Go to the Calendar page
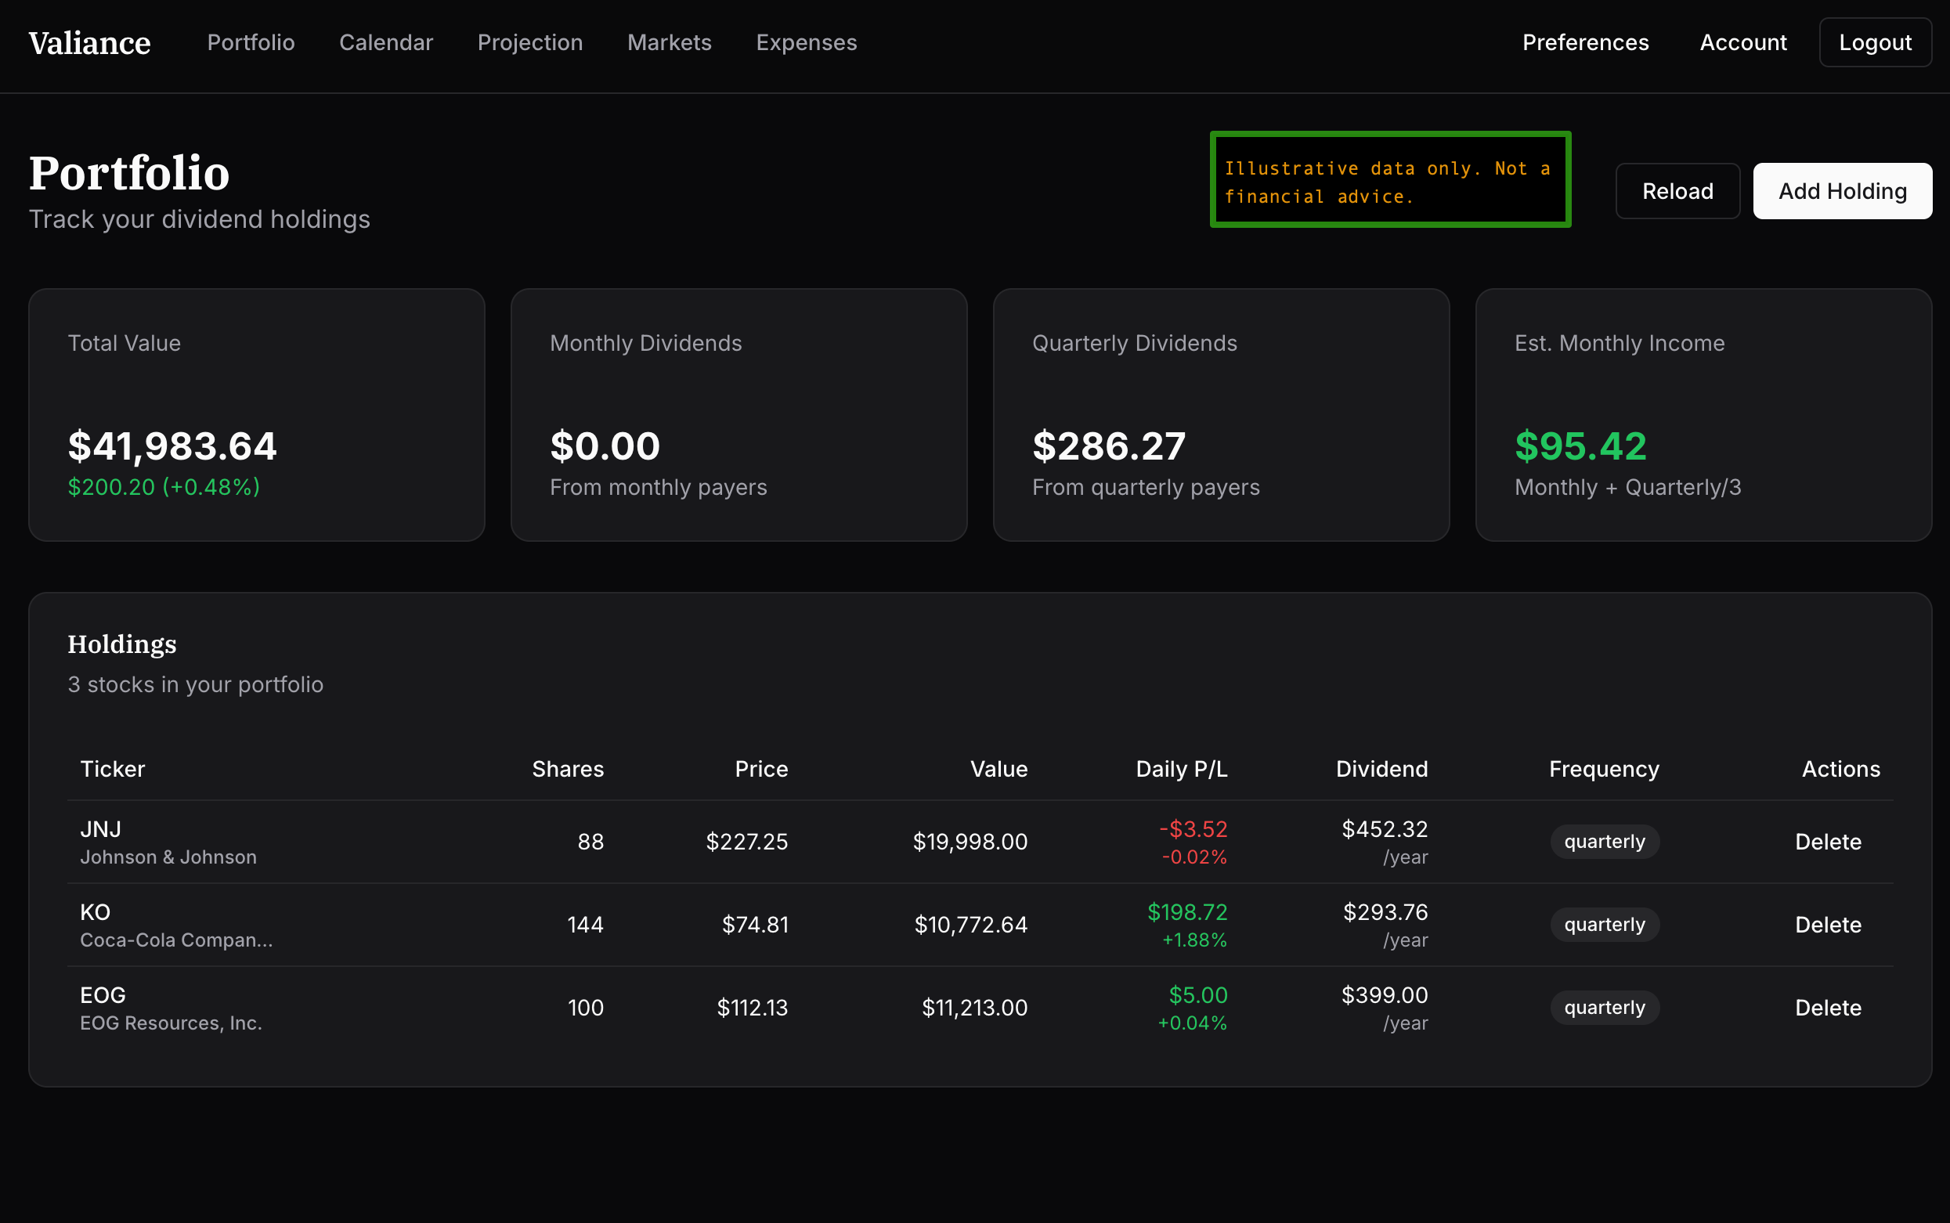 coord(386,43)
